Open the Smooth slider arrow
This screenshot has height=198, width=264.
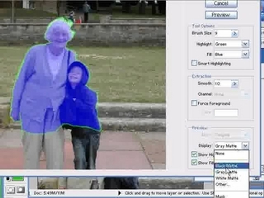pyautogui.click(x=235, y=84)
